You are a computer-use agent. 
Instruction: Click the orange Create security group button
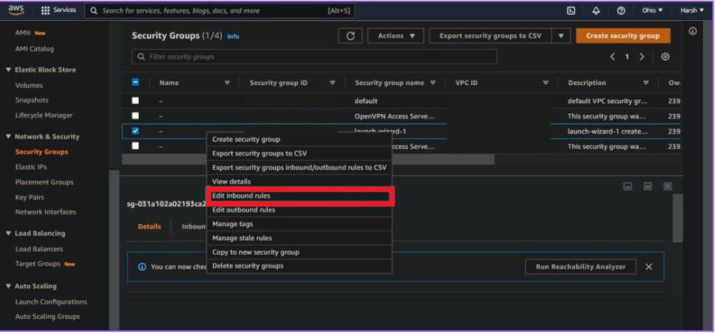[623, 36]
